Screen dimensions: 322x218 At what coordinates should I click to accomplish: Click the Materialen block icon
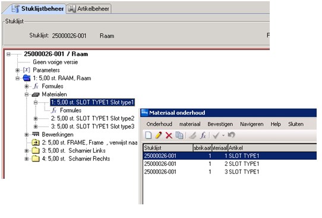pyautogui.click(x=36, y=94)
